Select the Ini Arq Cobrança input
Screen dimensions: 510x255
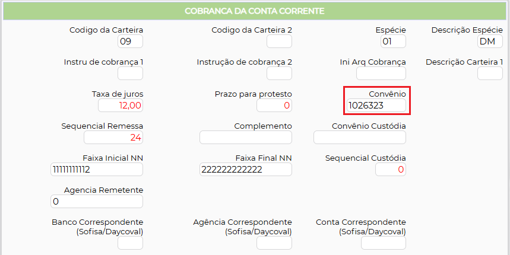381,74
